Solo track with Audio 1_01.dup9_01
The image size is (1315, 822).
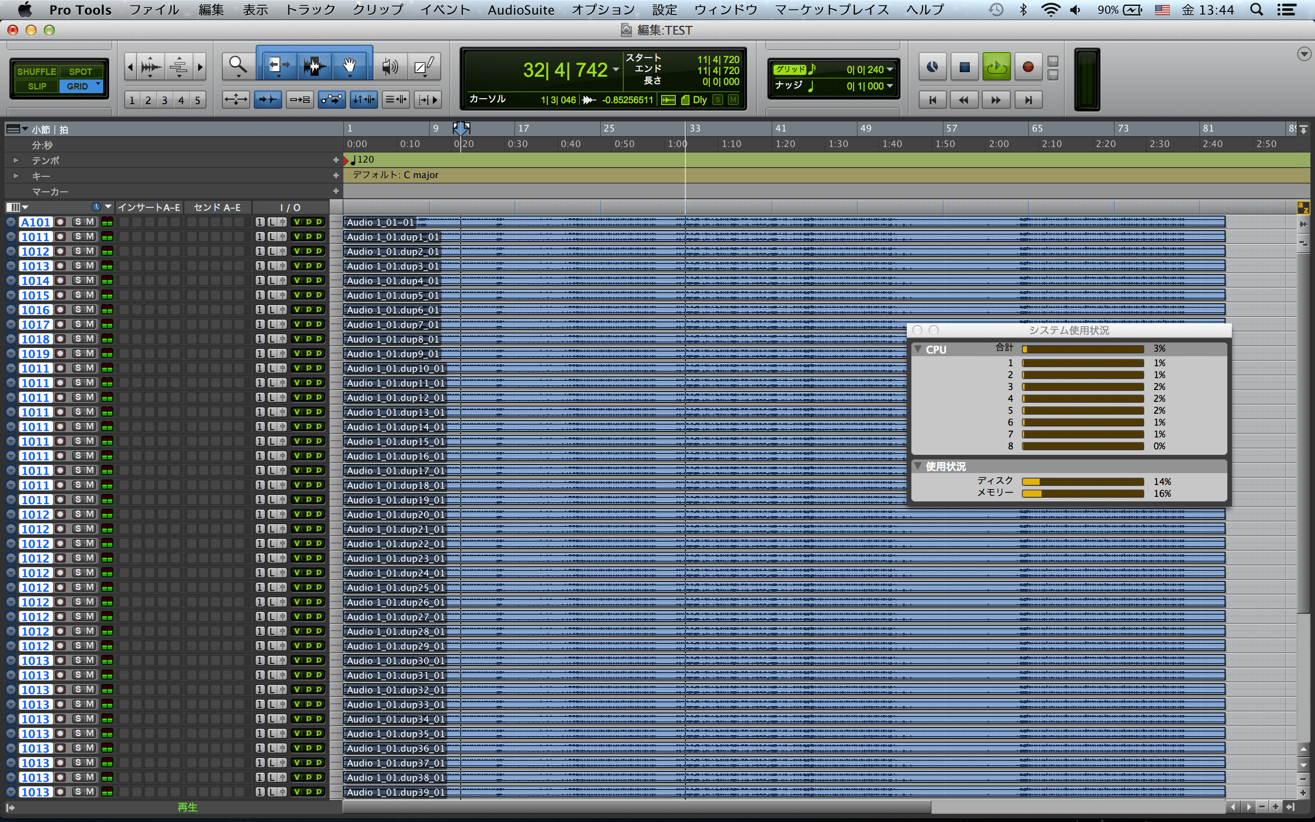(x=78, y=353)
